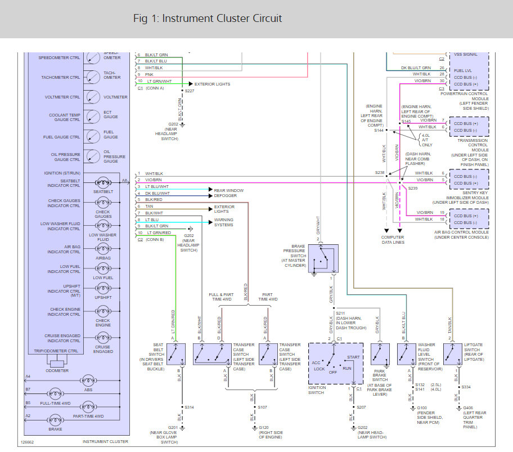Click the G201 ground symbol
Image resolution: width=513 pixels, height=452 pixels.
click(x=182, y=428)
